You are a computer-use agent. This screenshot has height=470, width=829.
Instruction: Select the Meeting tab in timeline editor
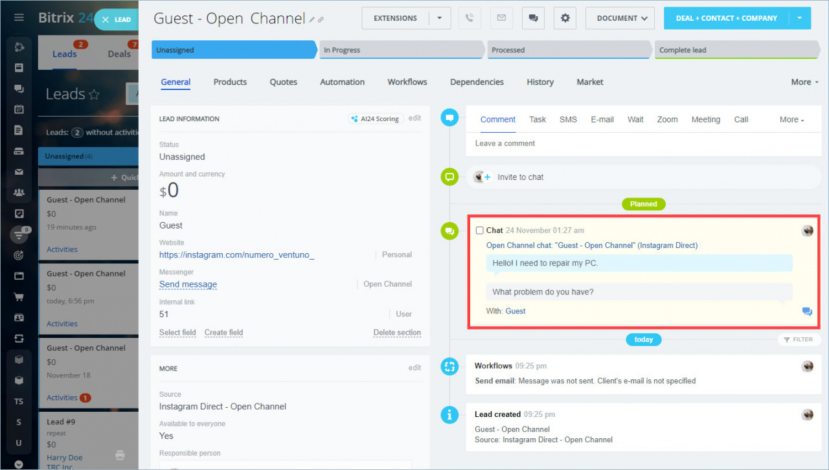[x=706, y=120]
